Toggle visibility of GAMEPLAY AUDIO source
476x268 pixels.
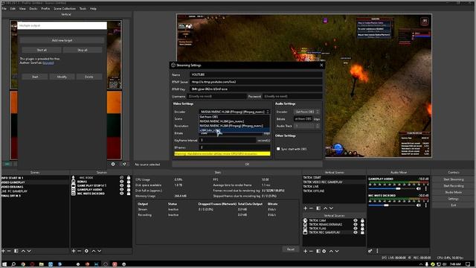pyautogui.click(x=121, y=189)
